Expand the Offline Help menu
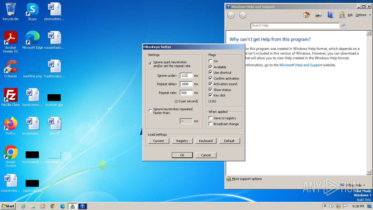The width and height of the screenshot is (373, 210). (353, 185)
